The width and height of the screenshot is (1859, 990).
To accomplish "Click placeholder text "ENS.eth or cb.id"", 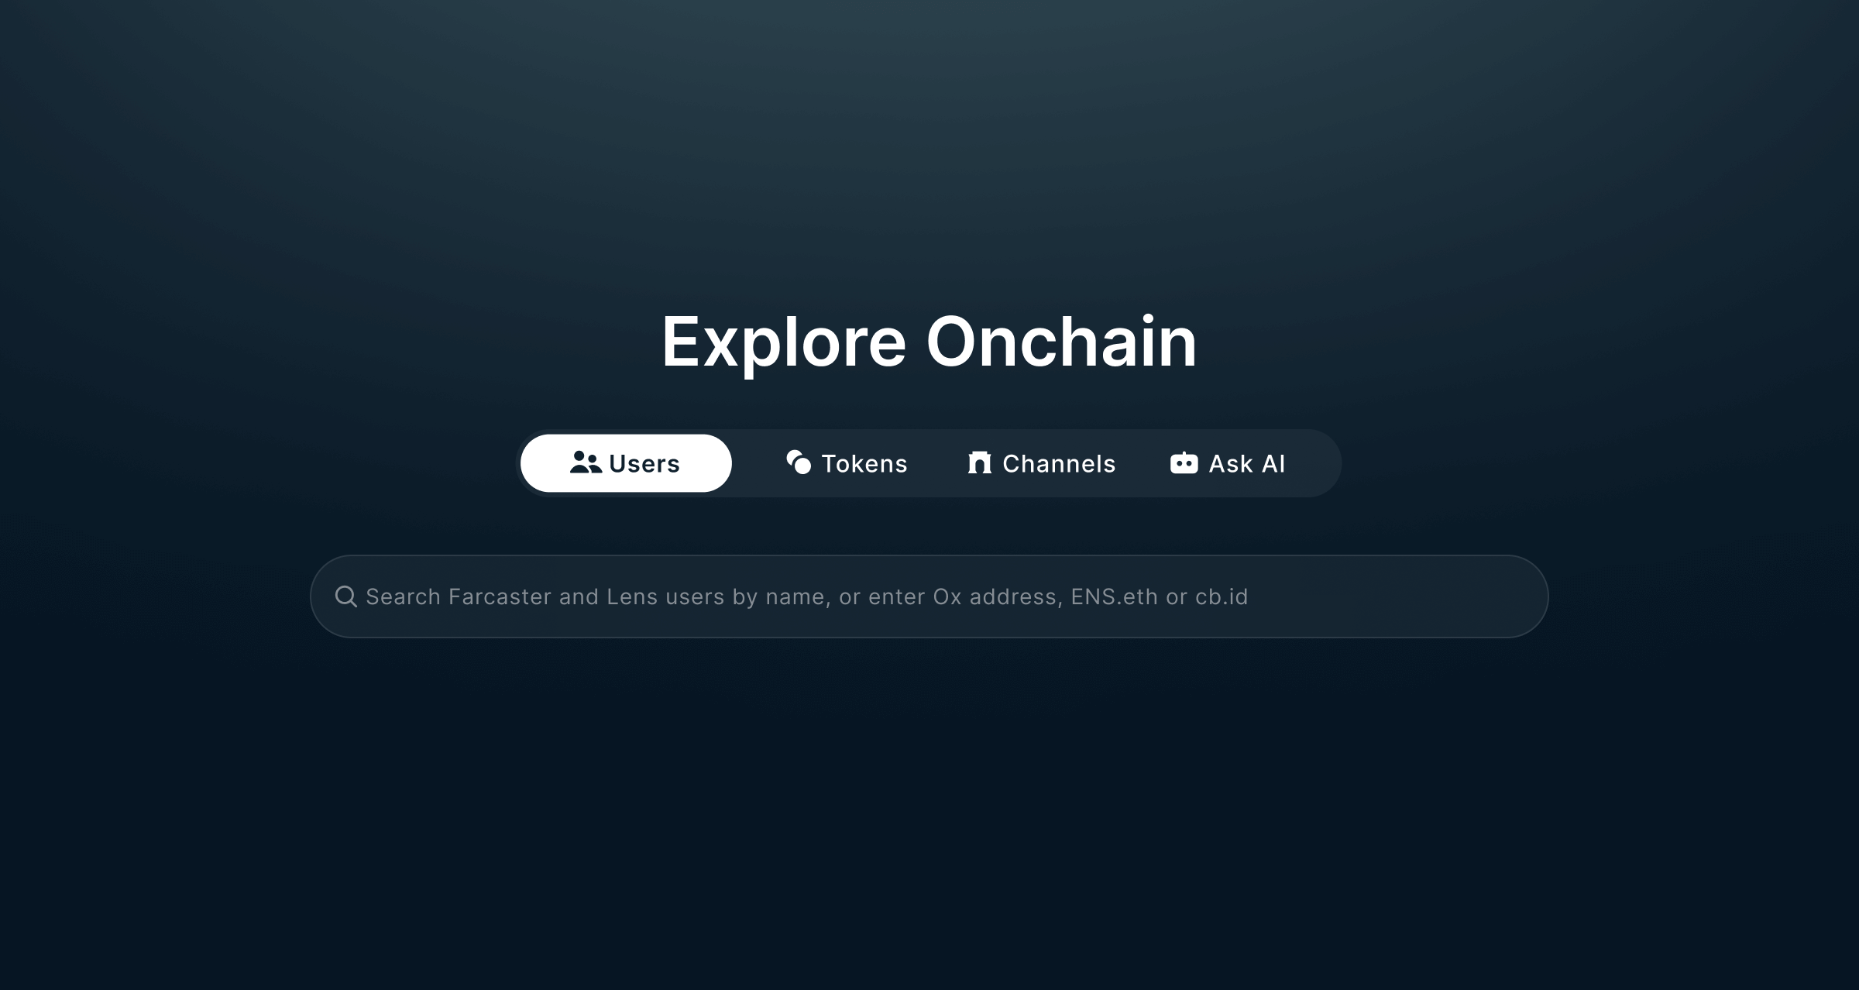I will [1159, 596].
